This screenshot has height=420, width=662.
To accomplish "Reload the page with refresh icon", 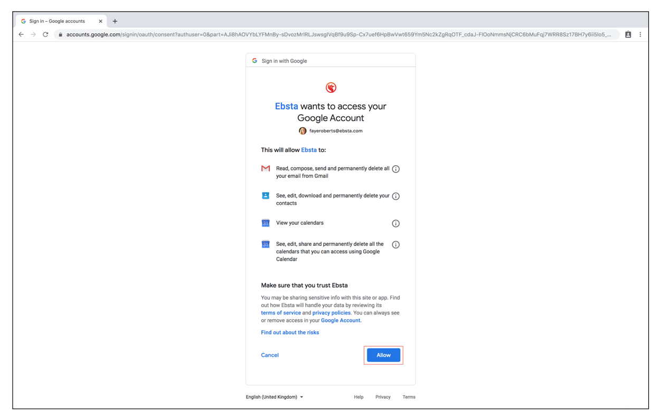I will pyautogui.click(x=45, y=35).
